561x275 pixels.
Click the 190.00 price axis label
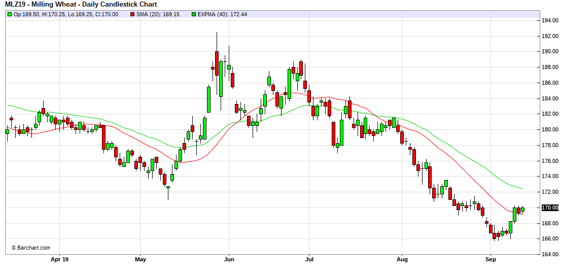[x=550, y=52]
